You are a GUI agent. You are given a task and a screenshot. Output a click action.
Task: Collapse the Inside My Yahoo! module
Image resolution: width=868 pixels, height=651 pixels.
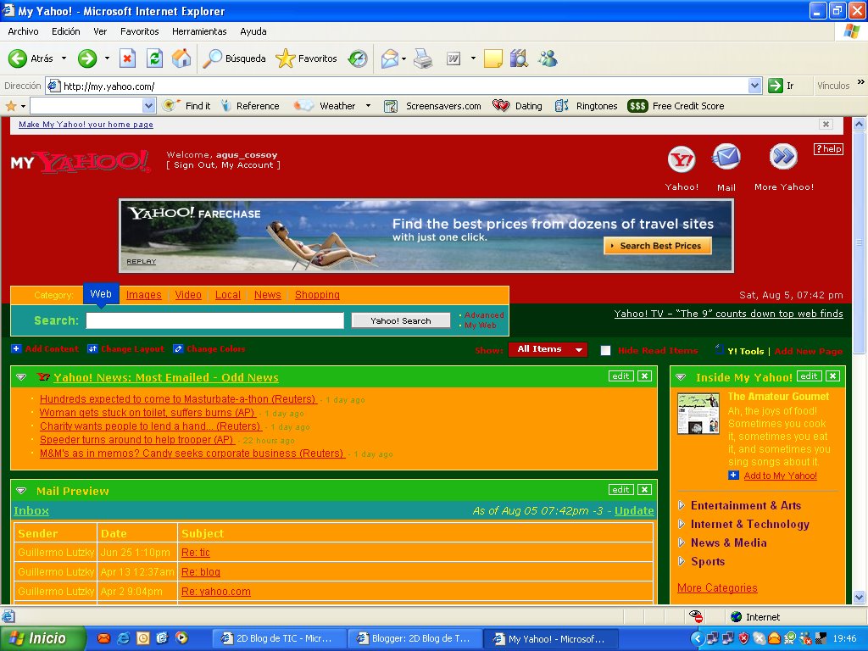(x=681, y=377)
